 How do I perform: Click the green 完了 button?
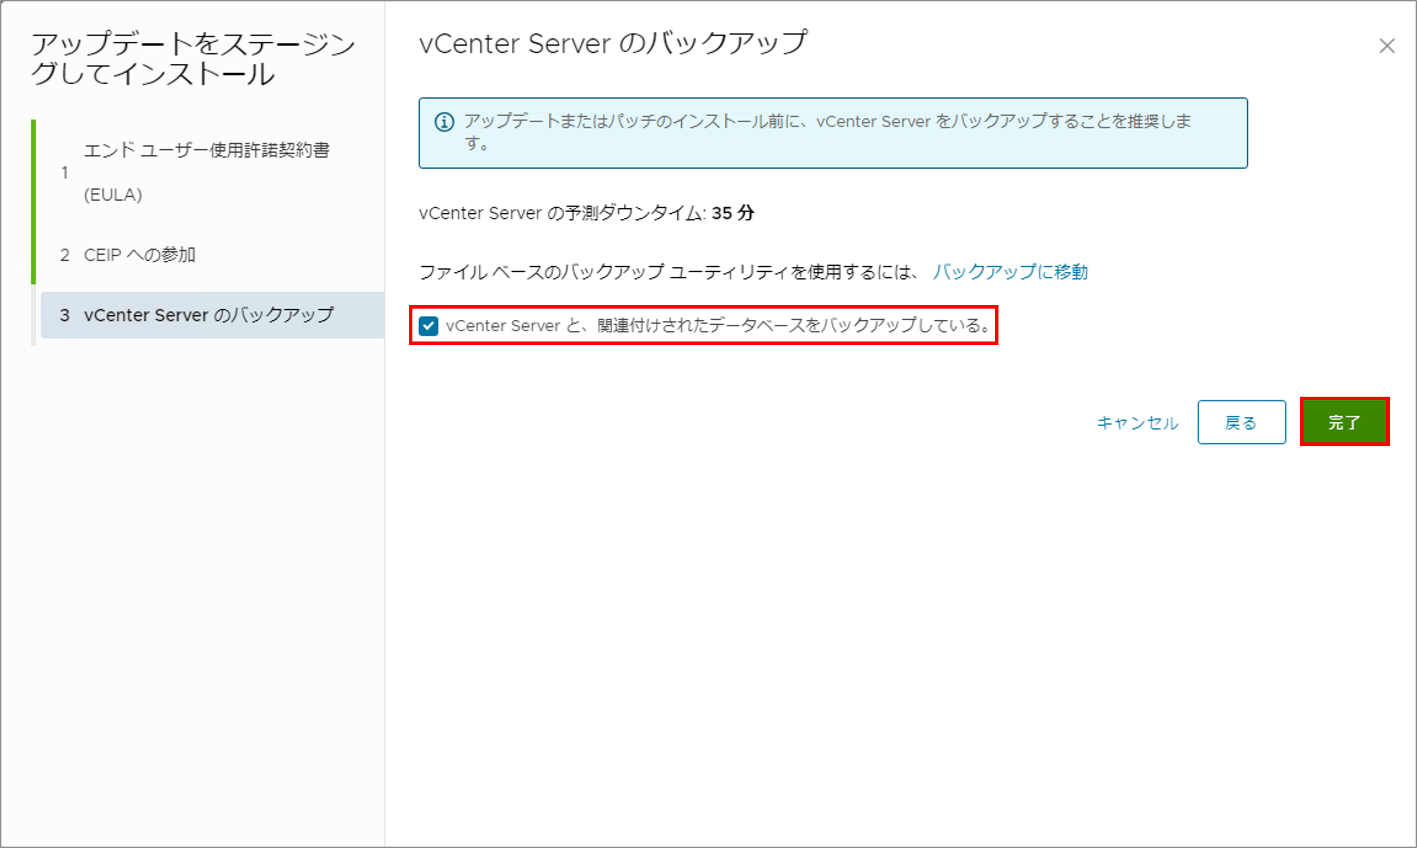pyautogui.click(x=1344, y=422)
